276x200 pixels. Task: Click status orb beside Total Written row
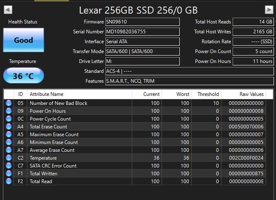point(9,173)
